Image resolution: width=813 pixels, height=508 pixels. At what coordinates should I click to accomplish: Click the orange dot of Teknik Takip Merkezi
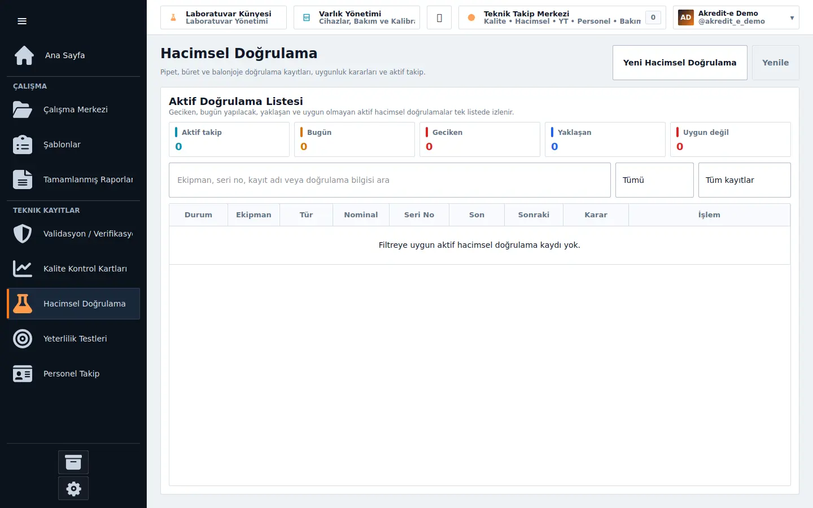tap(471, 17)
